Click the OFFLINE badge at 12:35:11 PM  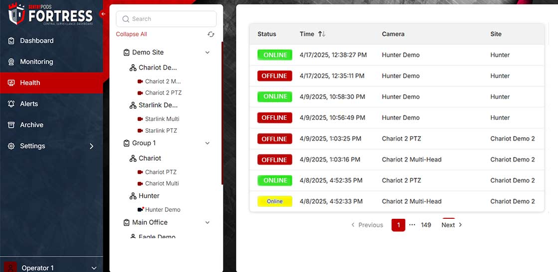[x=275, y=76]
